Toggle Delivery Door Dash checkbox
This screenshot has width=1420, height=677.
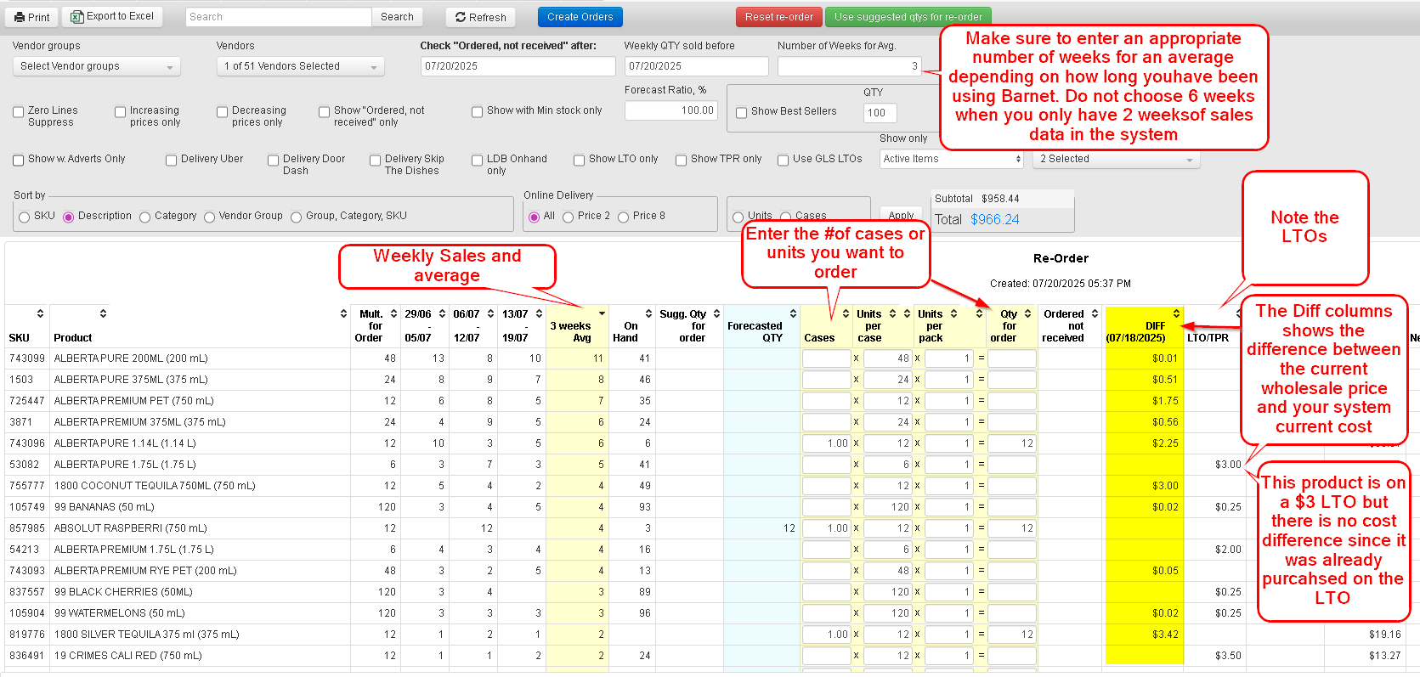(273, 160)
